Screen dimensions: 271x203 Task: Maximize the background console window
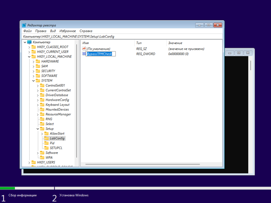(x=239, y=53)
